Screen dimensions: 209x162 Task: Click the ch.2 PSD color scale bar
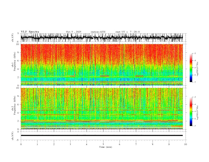[191, 111]
